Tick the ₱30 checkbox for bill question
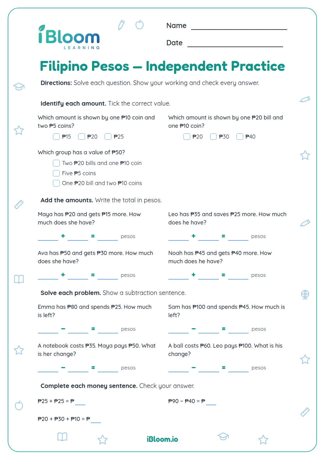The height and width of the screenshot is (460, 325). pos(213,136)
